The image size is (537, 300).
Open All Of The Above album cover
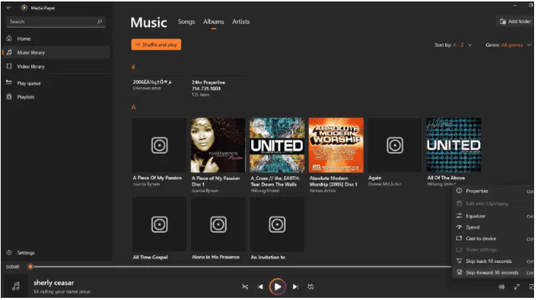[x=454, y=145]
